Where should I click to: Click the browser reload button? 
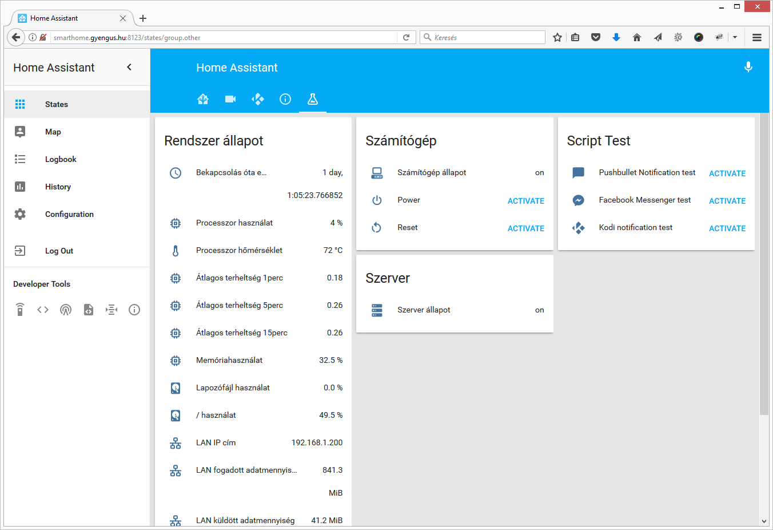click(406, 37)
